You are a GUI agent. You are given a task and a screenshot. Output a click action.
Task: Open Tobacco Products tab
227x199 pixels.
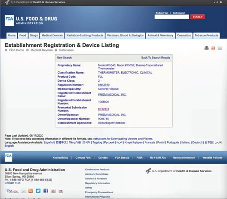tap(207, 35)
